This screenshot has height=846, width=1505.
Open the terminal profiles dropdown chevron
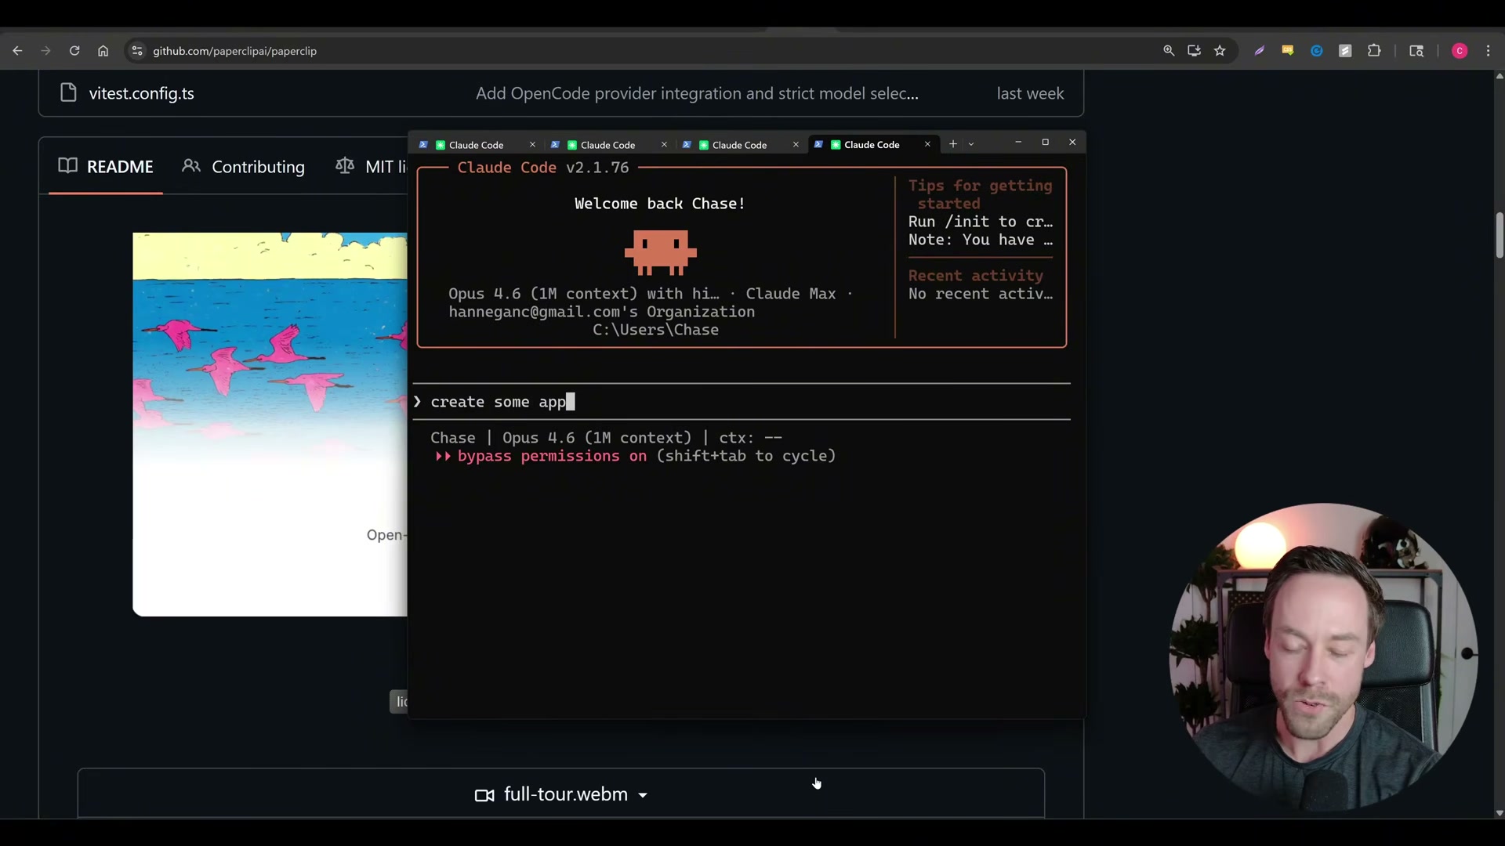pyautogui.click(x=971, y=144)
